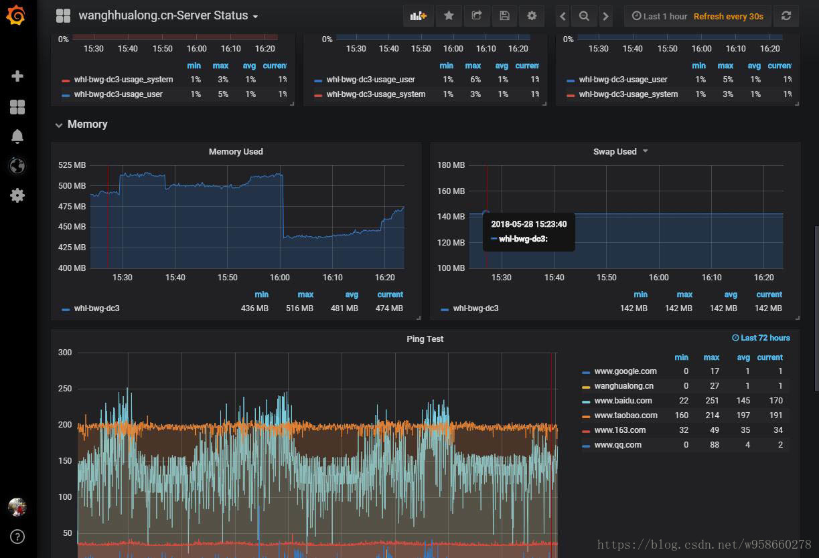Click the Memory Used panel resize handle
The width and height of the screenshot is (819, 558).
[419, 318]
